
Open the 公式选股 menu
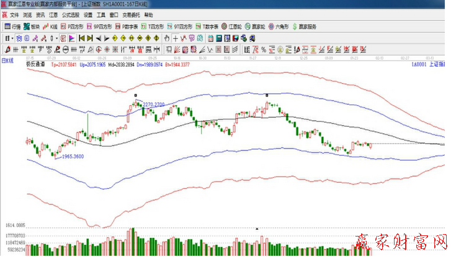click(x=70, y=14)
